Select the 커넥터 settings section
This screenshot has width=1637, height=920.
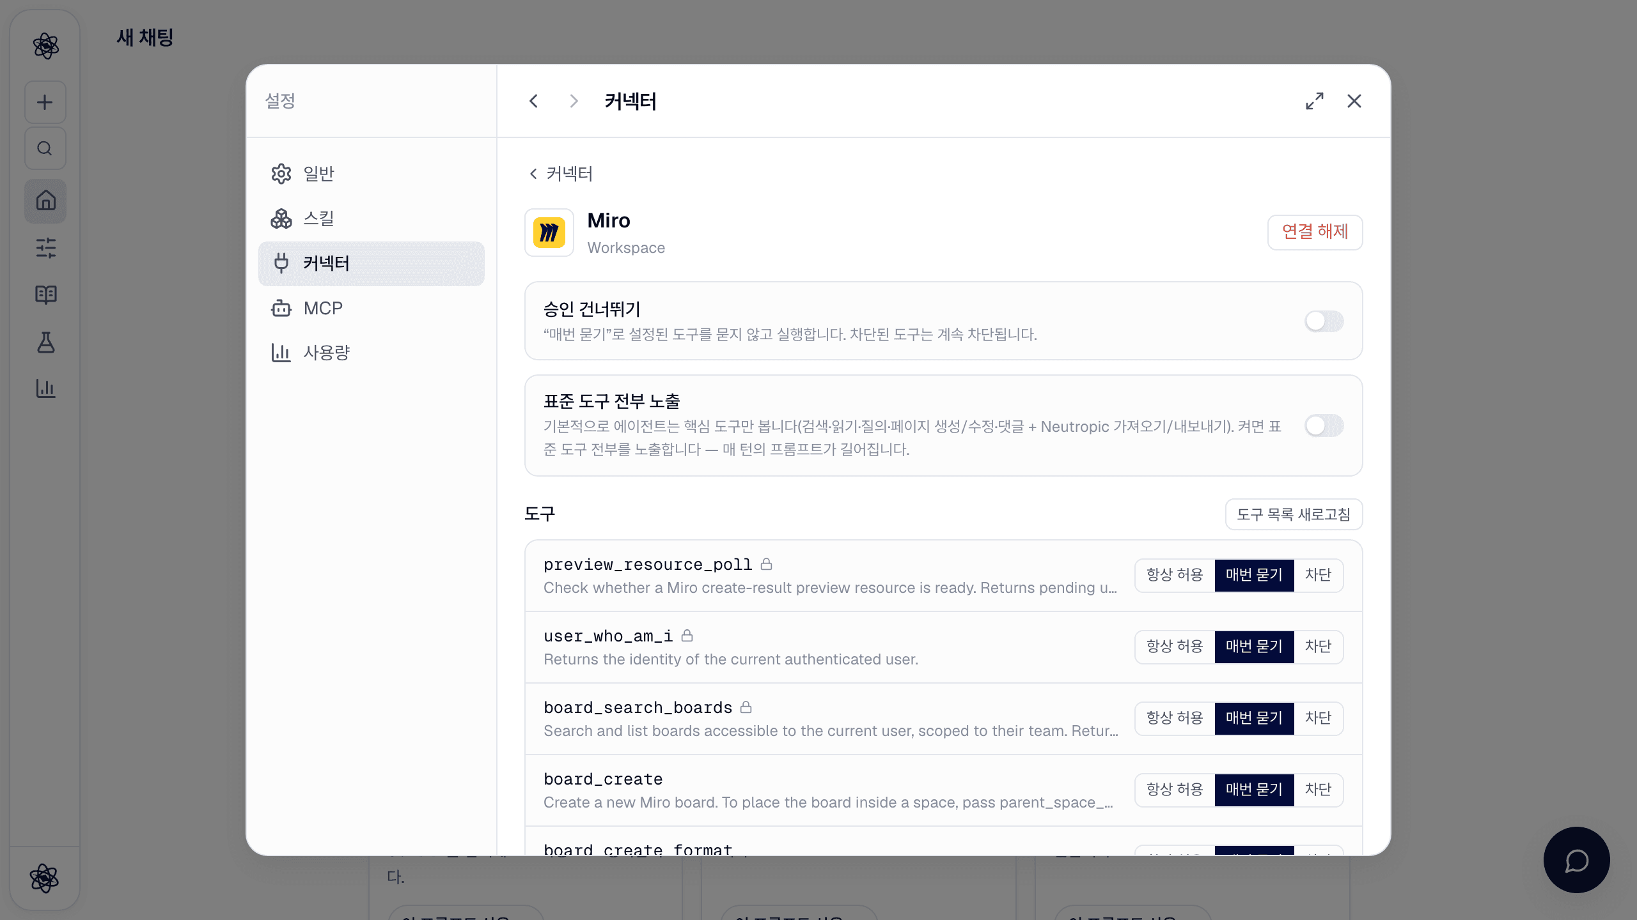[371, 263]
